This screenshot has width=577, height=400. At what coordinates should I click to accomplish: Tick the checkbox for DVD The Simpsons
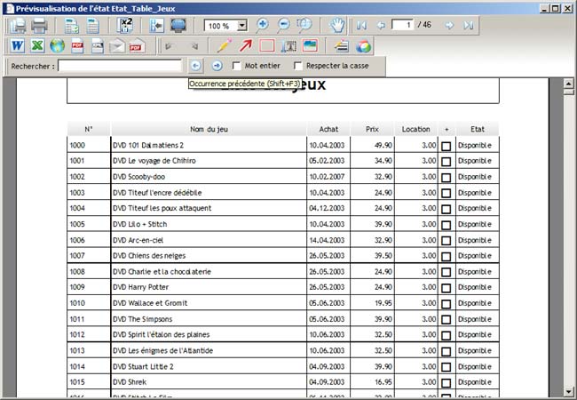point(446,320)
